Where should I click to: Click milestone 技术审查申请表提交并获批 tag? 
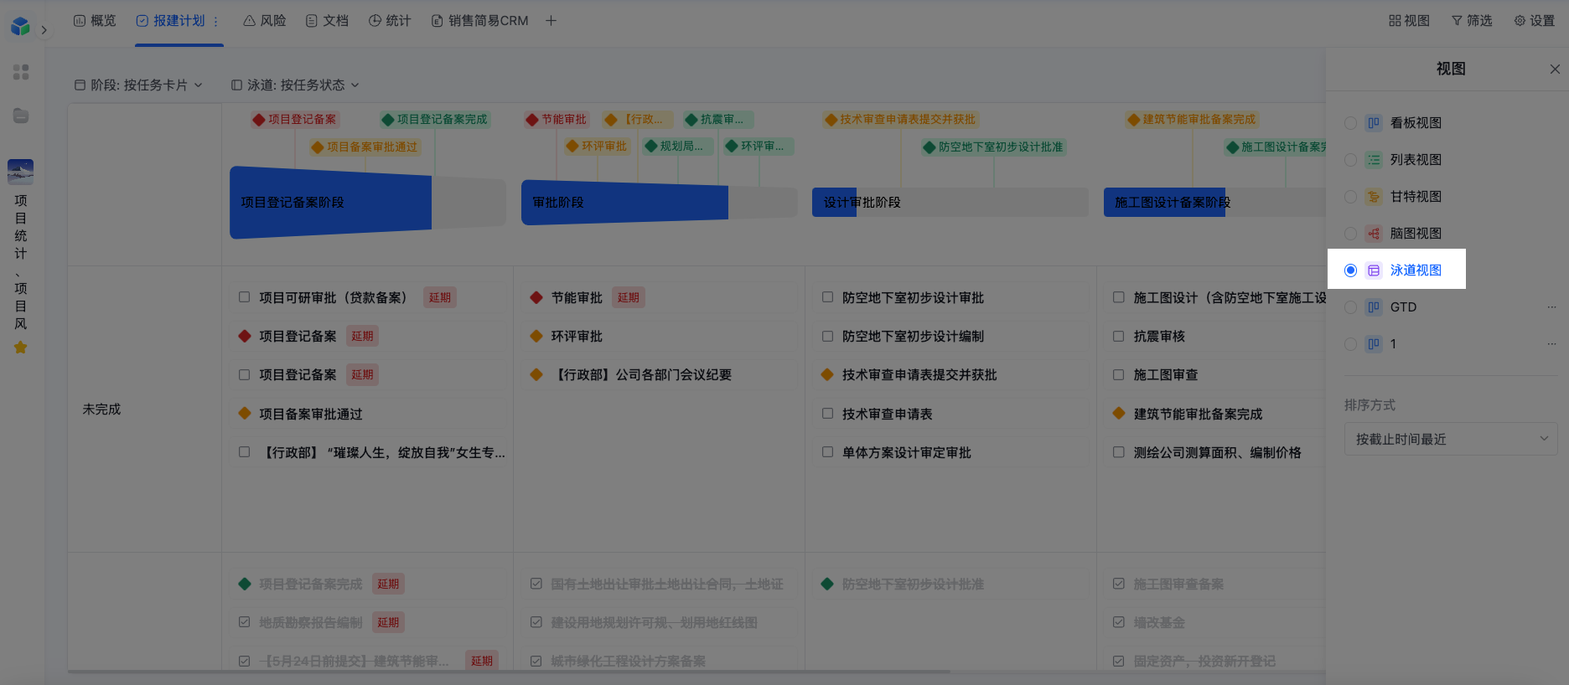pos(901,120)
